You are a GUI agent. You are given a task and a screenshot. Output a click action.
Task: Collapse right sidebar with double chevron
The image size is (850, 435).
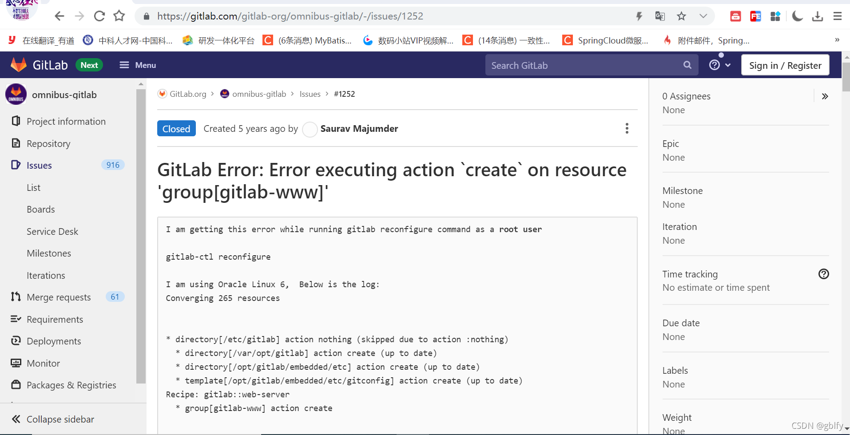pos(825,96)
